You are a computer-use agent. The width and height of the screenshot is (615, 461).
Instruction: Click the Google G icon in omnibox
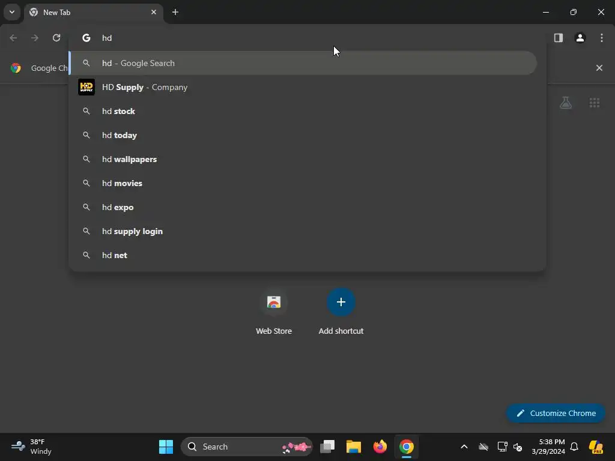86,38
